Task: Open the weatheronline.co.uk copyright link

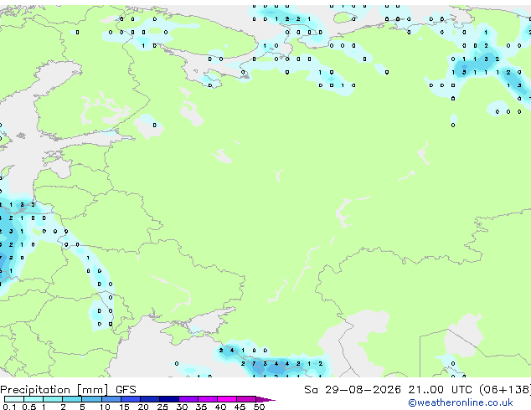Action: pyautogui.click(x=460, y=402)
